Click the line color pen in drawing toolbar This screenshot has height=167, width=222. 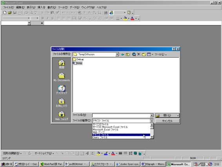pyautogui.click(x=106, y=153)
